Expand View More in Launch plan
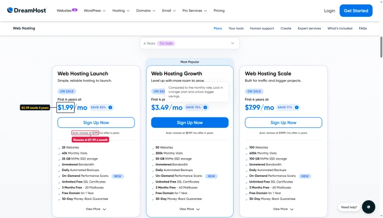Viewport: 383px width, 218px height. point(96,209)
